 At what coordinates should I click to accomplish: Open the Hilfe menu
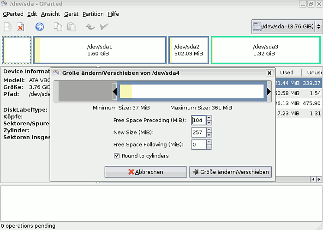[x=114, y=14]
